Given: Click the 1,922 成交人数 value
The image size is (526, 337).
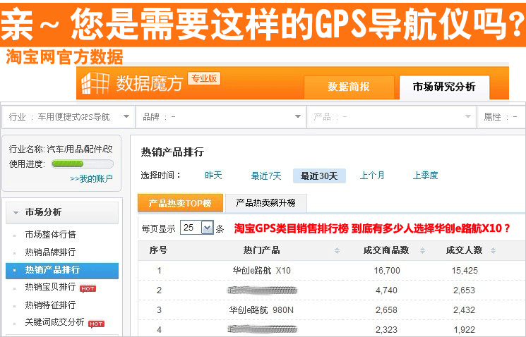Looking at the screenshot, I should point(465,330).
